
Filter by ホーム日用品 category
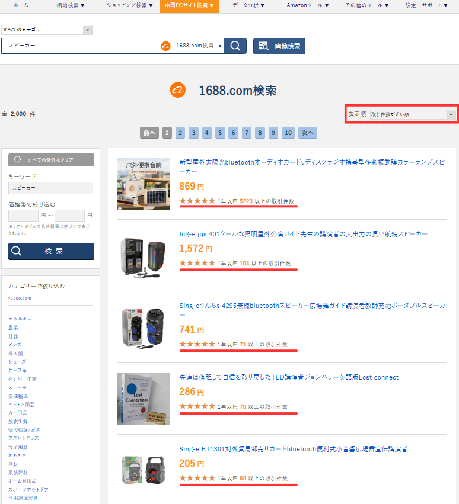click(x=22, y=481)
